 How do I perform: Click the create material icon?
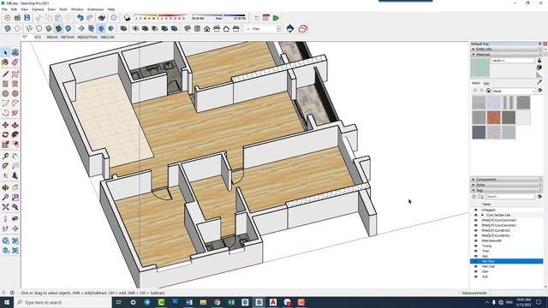click(539, 68)
